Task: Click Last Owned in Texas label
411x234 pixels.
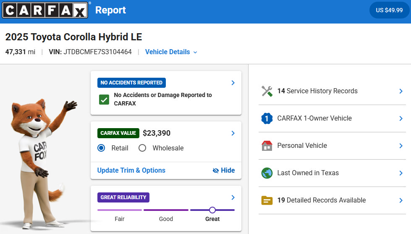Action: point(308,173)
